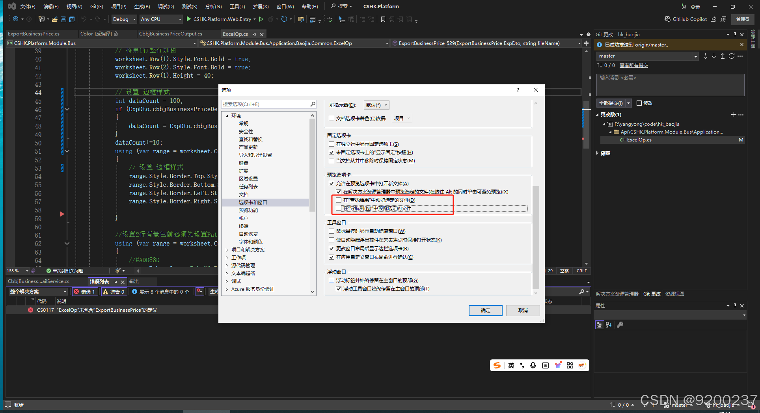Click the wrench property pages icon in 属性 panel

point(620,325)
